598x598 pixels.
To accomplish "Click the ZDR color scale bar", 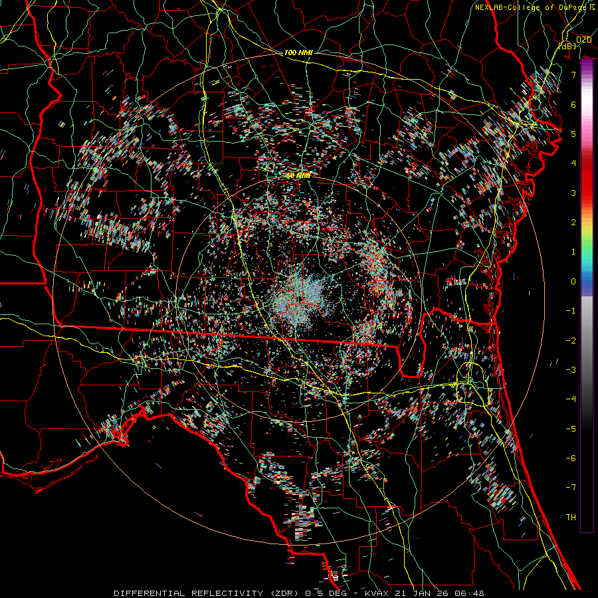I will [587, 296].
